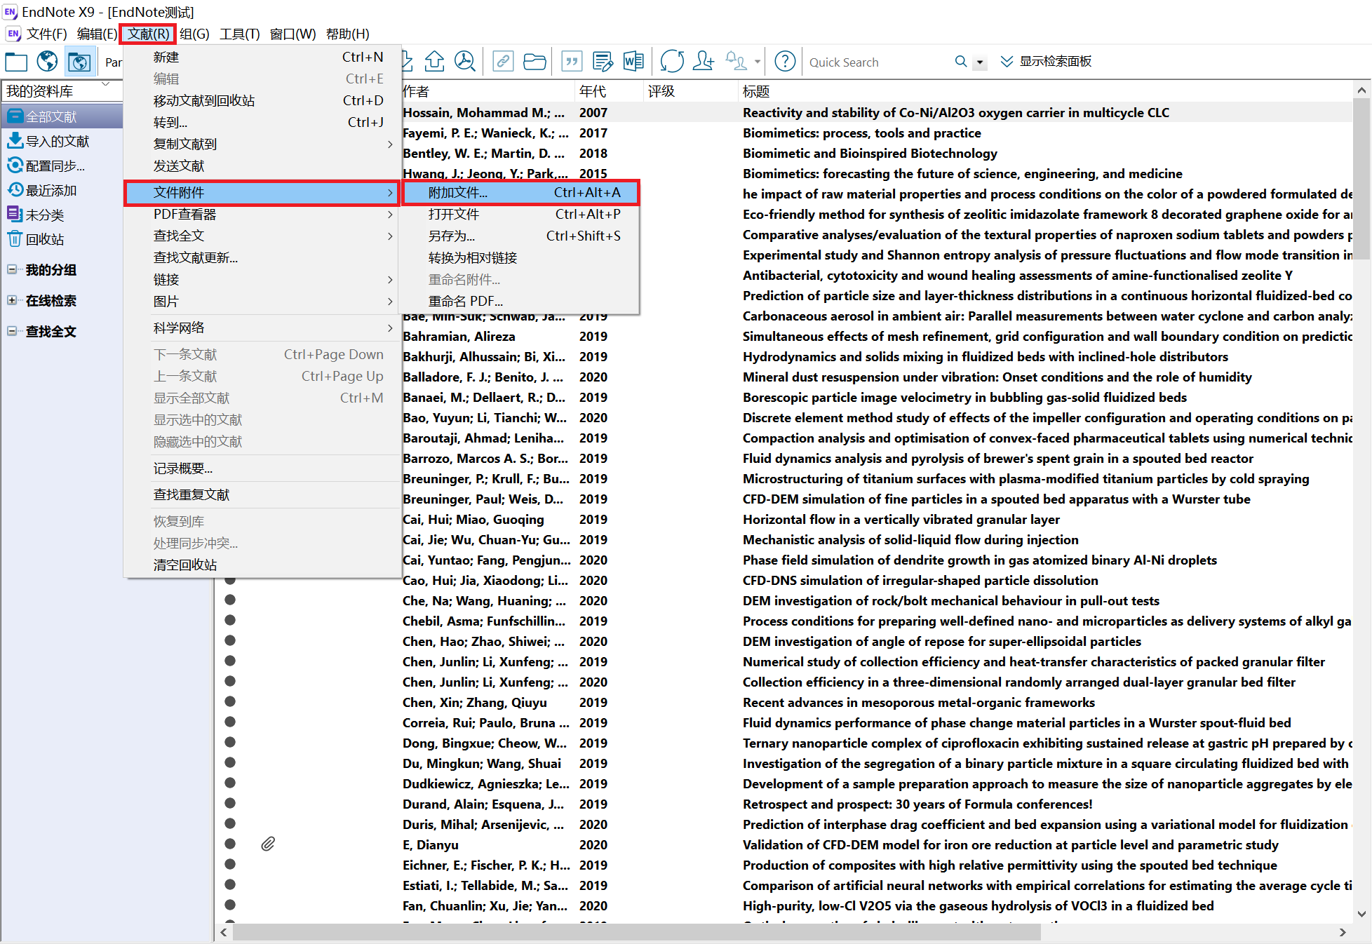Open activity feed dropdown arrow
Viewport: 1372px width, 944px height.
tap(757, 62)
